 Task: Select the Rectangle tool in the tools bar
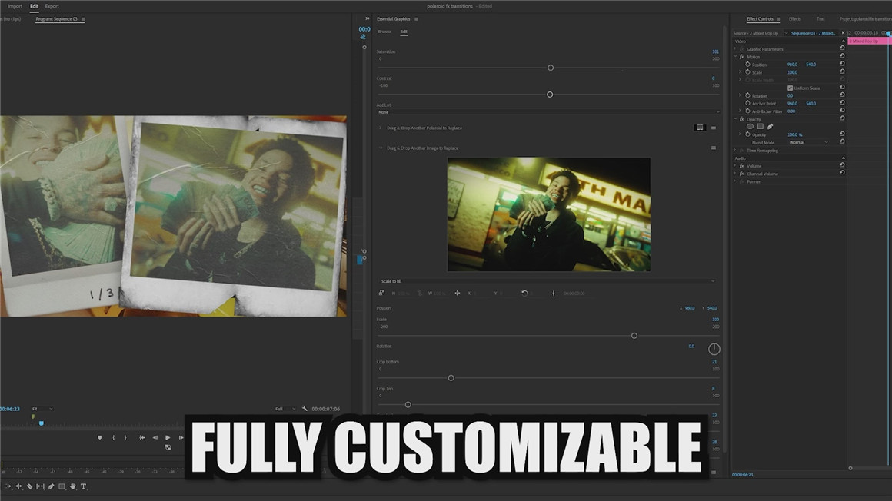click(x=62, y=486)
